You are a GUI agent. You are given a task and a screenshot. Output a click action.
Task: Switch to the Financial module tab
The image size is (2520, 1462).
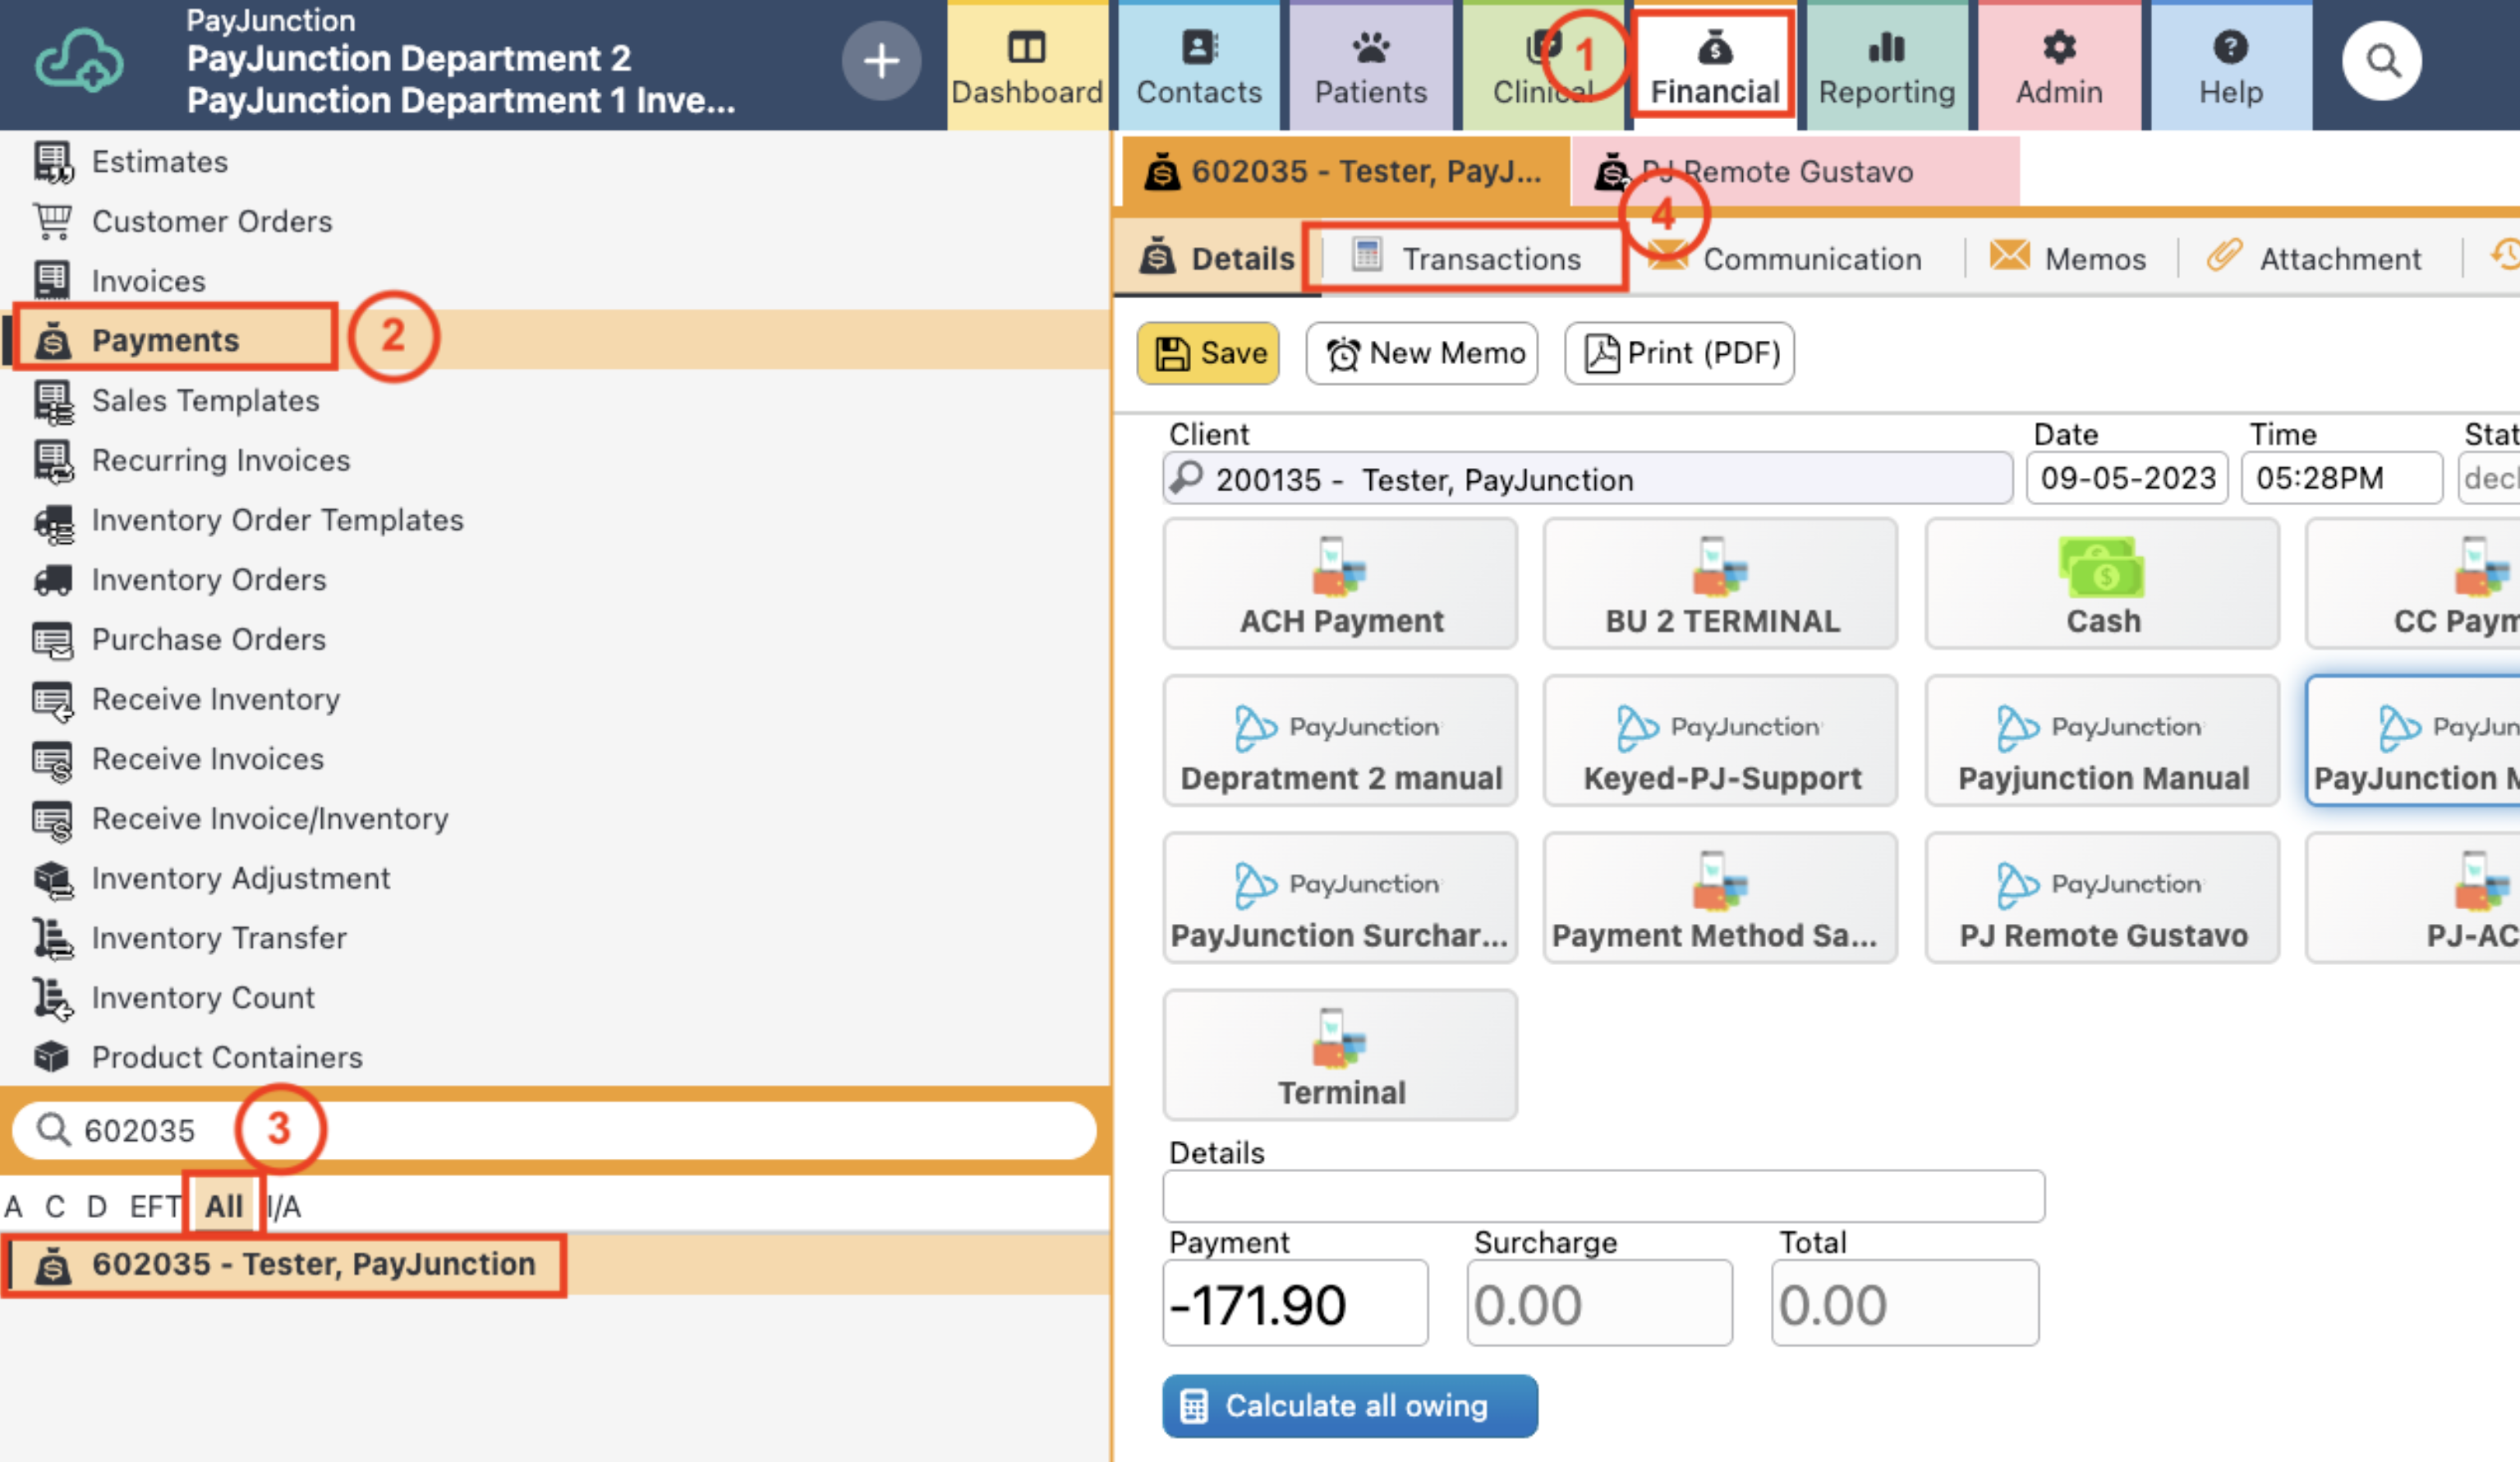click(1714, 66)
